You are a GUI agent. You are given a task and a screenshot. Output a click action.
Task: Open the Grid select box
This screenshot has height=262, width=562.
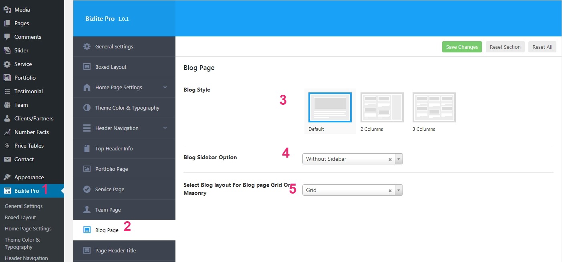tap(353, 190)
